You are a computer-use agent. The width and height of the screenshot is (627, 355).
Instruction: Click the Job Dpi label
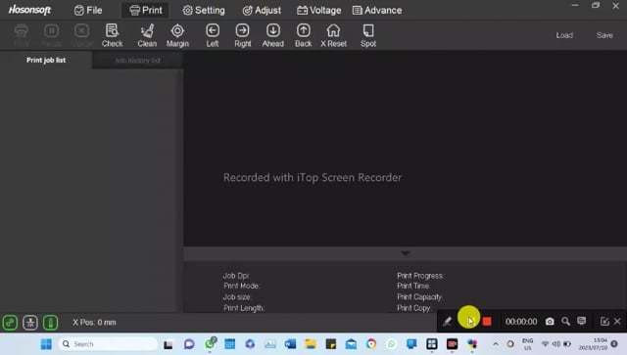(x=236, y=276)
